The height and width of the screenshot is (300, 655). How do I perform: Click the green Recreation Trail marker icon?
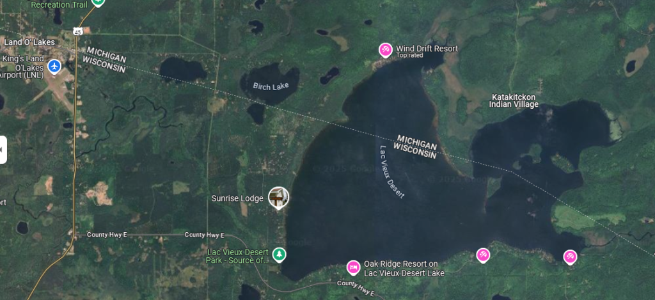coord(98,2)
